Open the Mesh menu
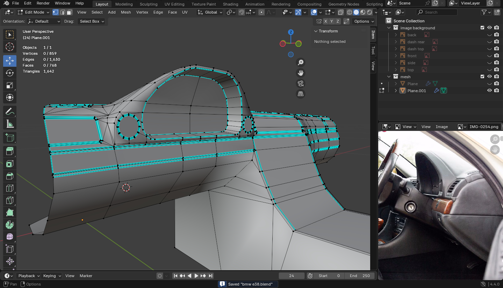 point(126,12)
